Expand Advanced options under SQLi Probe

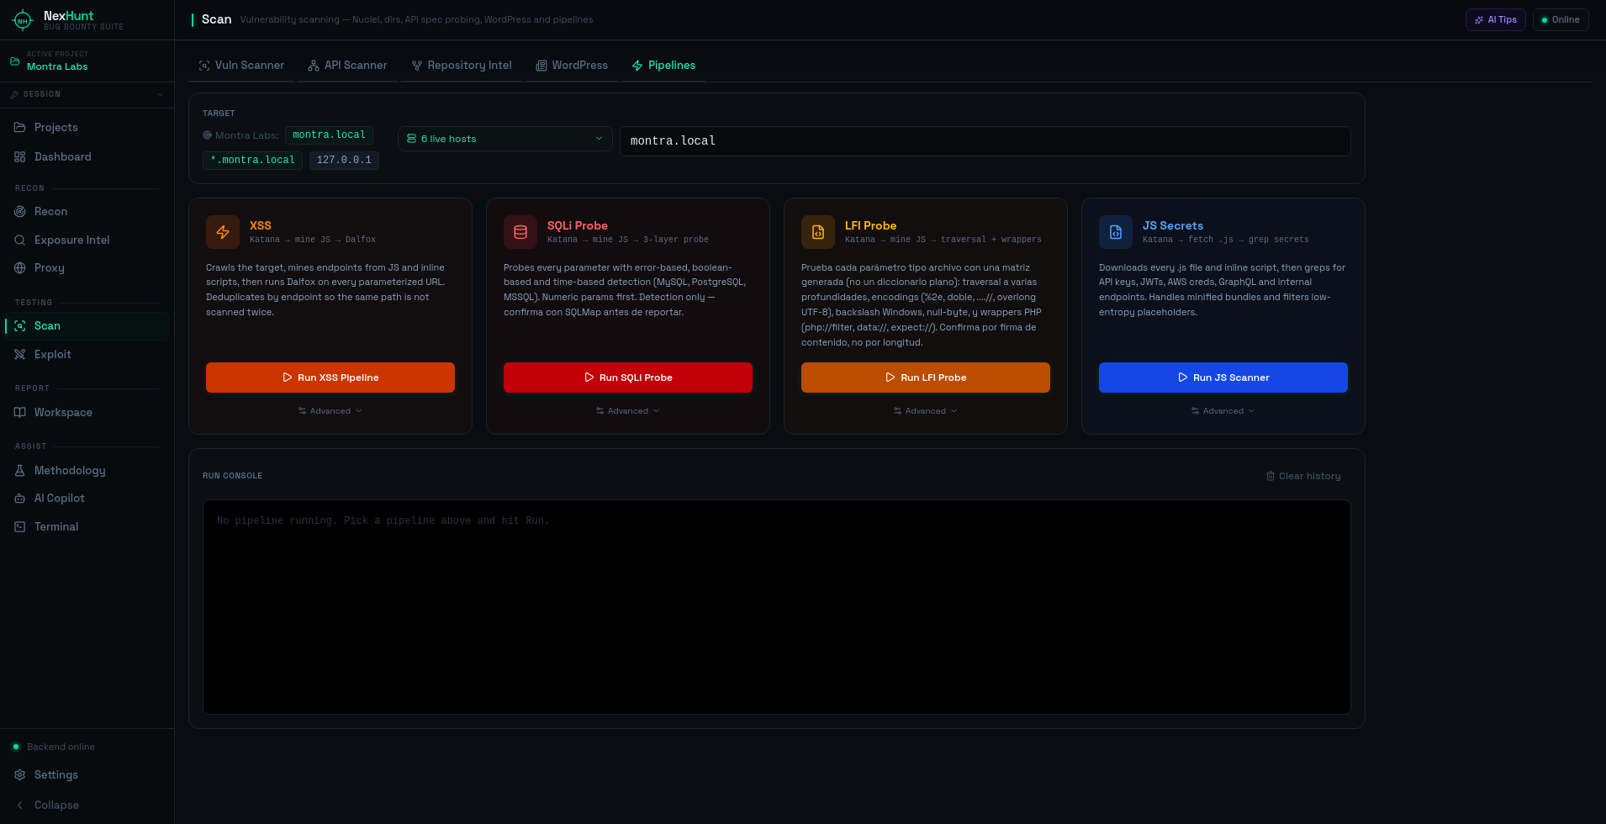[x=628, y=411]
